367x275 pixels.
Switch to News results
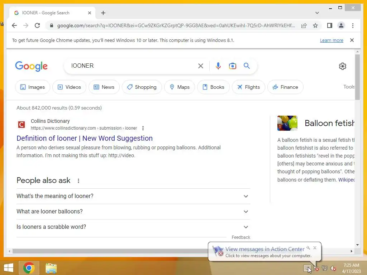pos(104,87)
